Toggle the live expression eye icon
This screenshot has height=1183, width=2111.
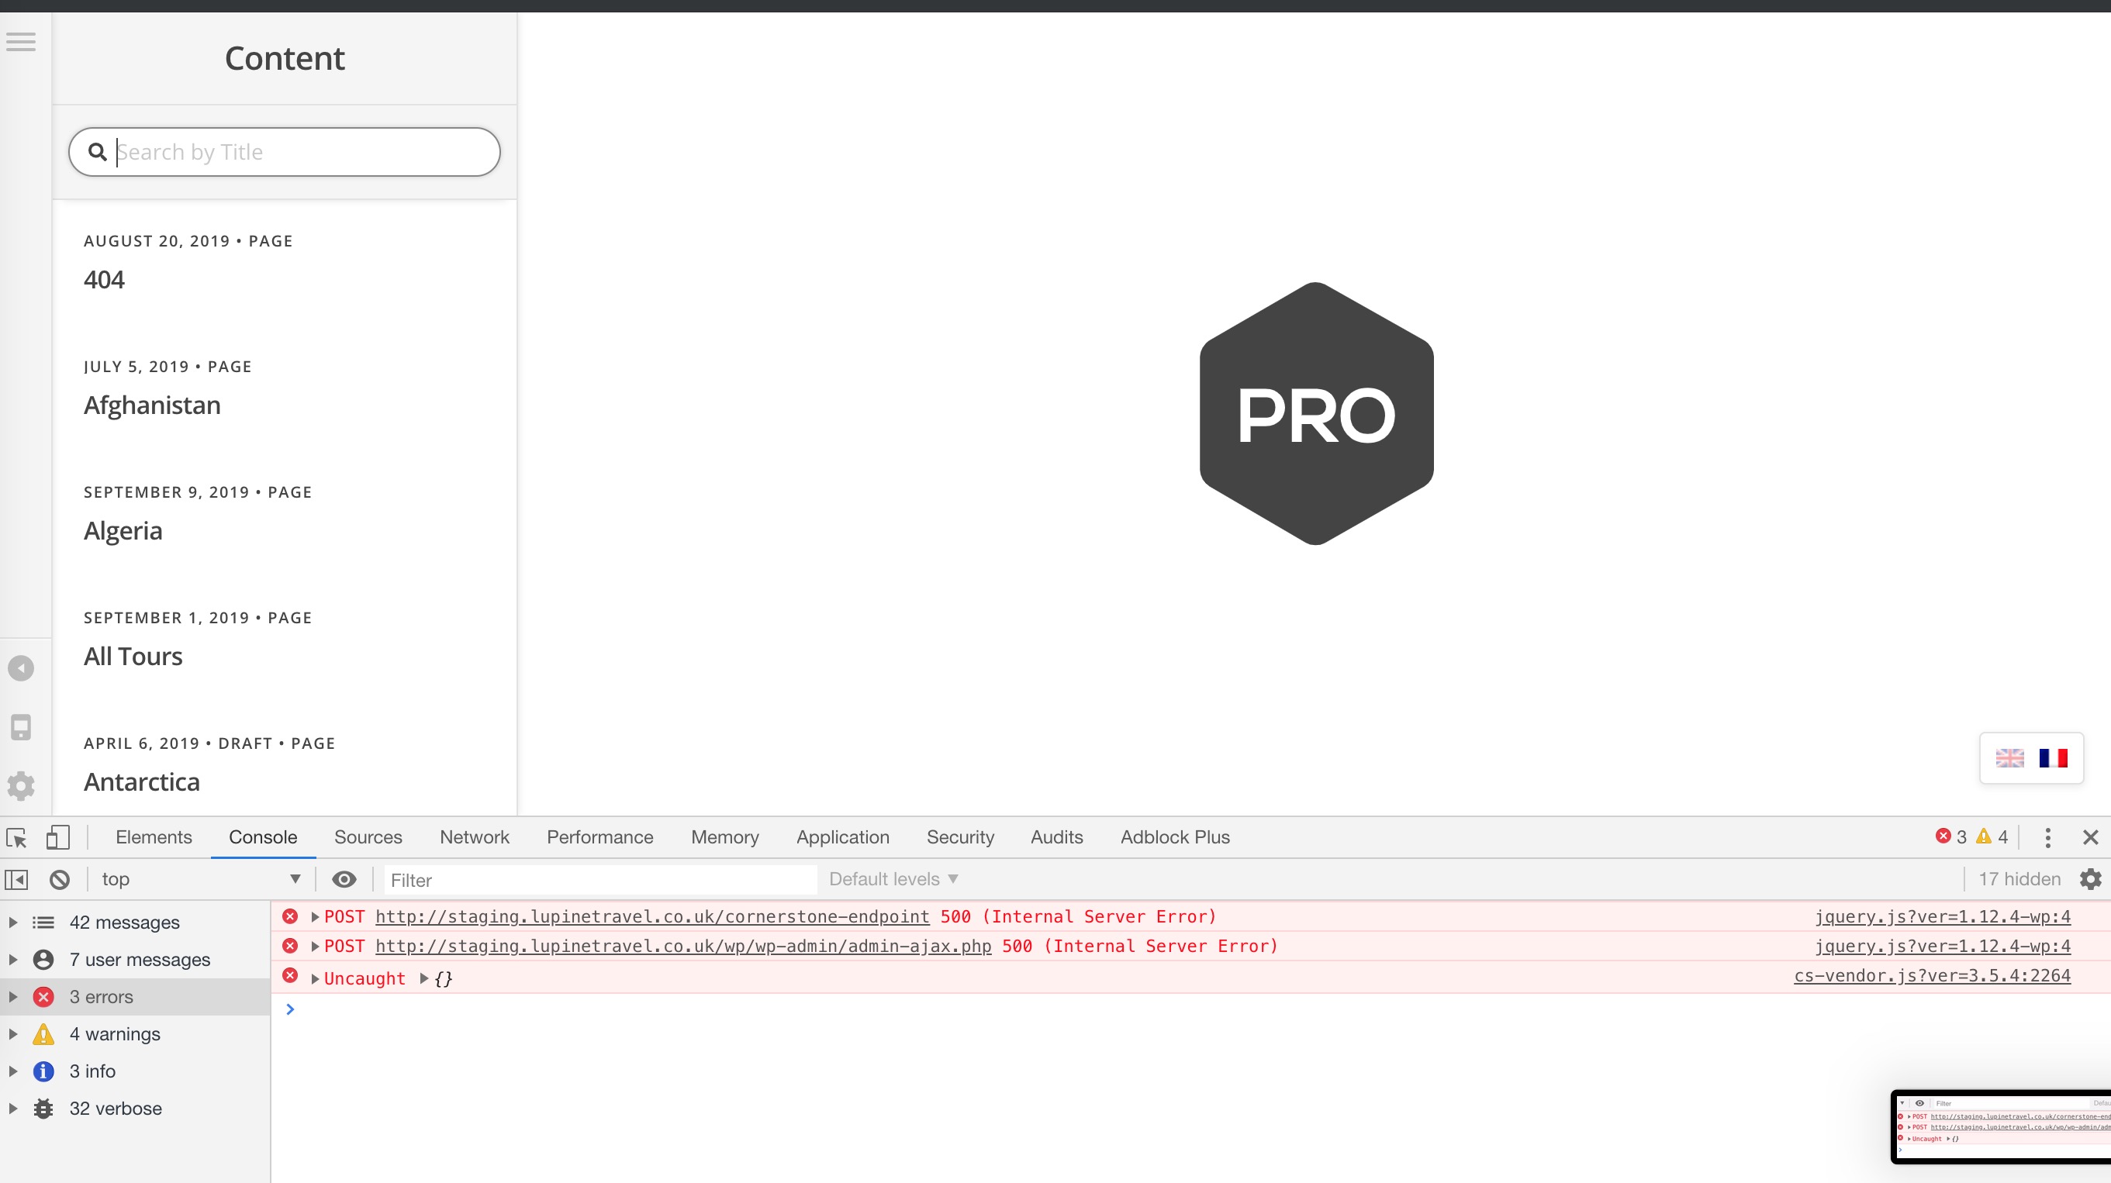[x=344, y=880]
